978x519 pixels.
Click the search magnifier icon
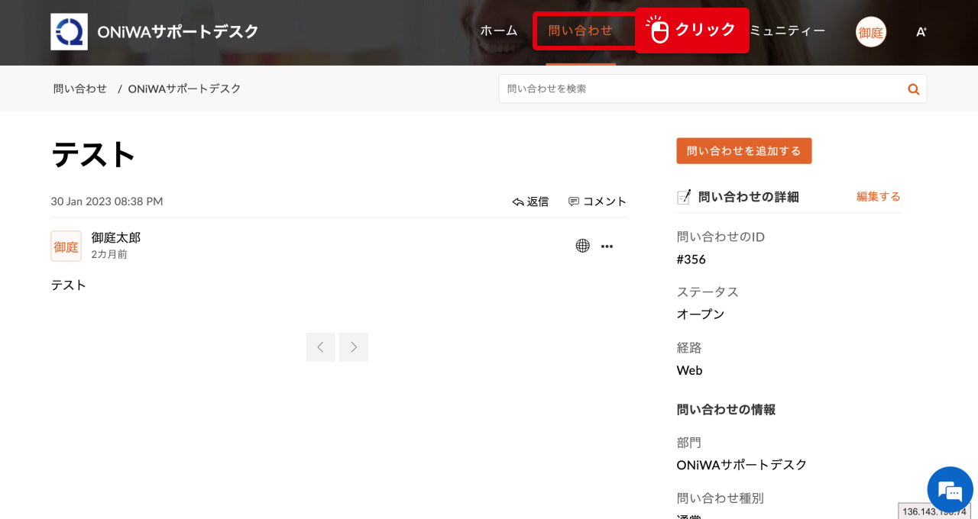pos(913,89)
